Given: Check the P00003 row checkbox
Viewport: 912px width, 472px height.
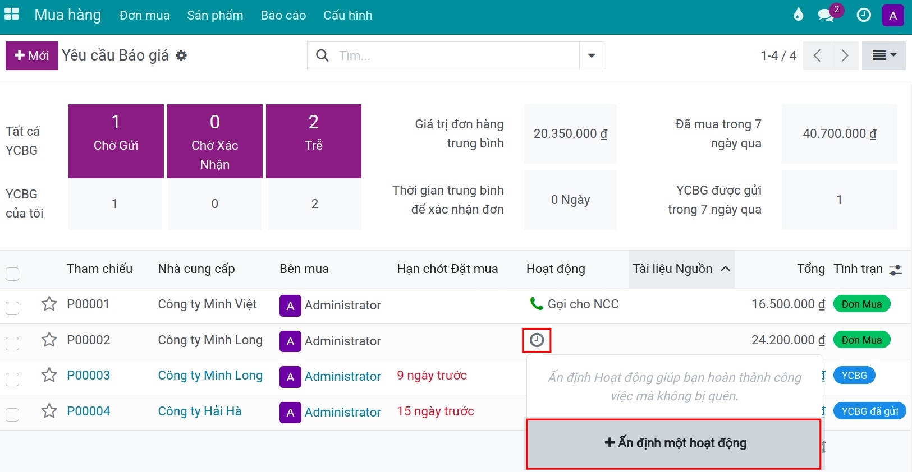Looking at the screenshot, I should (x=12, y=379).
